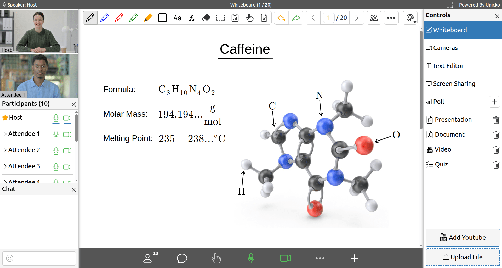Click the Add Youtube button
502x268 pixels.
[x=463, y=237]
